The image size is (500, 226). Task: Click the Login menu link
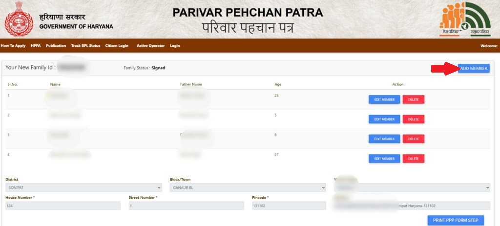coord(175,46)
